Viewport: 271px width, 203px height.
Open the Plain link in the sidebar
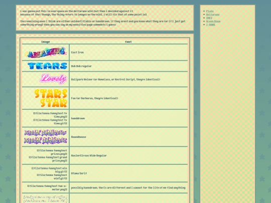210,11
